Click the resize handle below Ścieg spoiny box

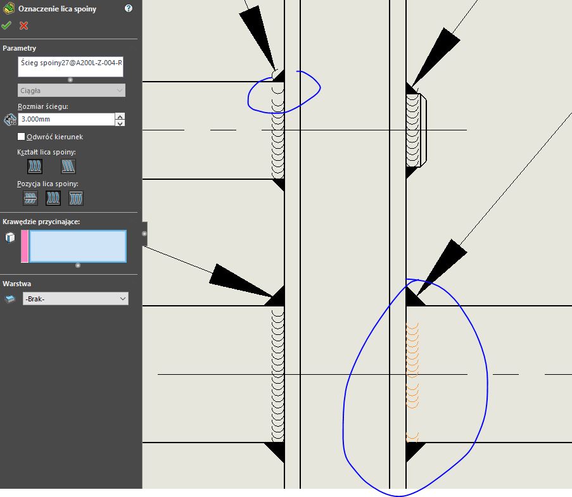click(x=70, y=80)
